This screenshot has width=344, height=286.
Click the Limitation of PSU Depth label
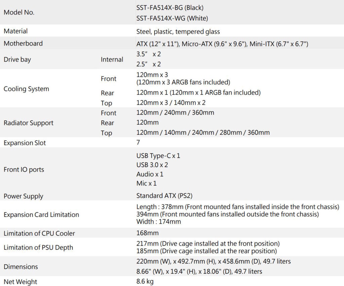pos(38,247)
